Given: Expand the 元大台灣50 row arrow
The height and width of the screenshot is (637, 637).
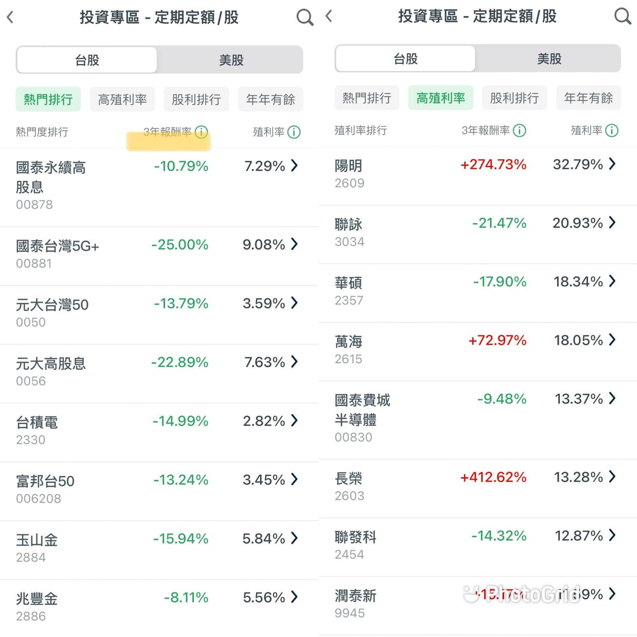Looking at the screenshot, I should pos(295,303).
